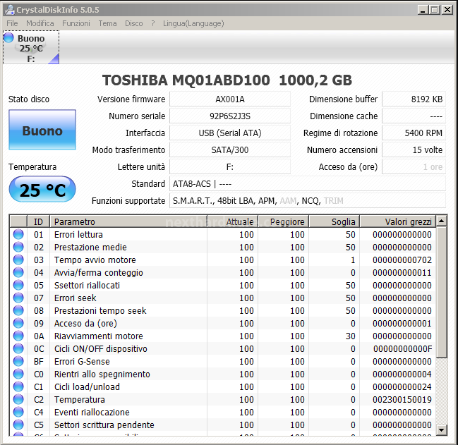Sort by the Valori grezzi column header

tap(397, 221)
